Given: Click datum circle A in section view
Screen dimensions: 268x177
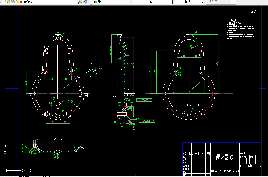Looking at the screenshot, I should pyautogui.click(x=134, y=128).
